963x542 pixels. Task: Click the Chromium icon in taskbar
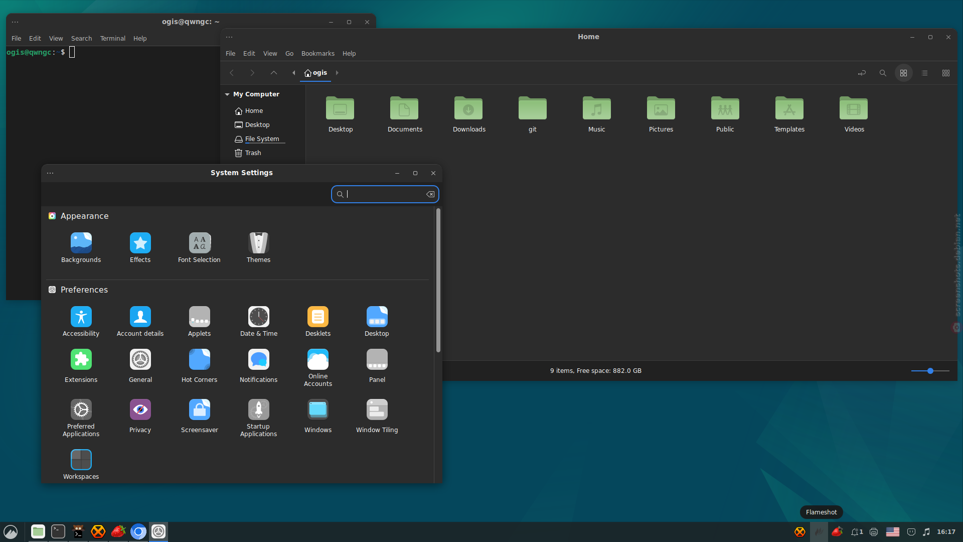point(138,532)
